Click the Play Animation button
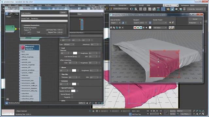 coord(154,111)
